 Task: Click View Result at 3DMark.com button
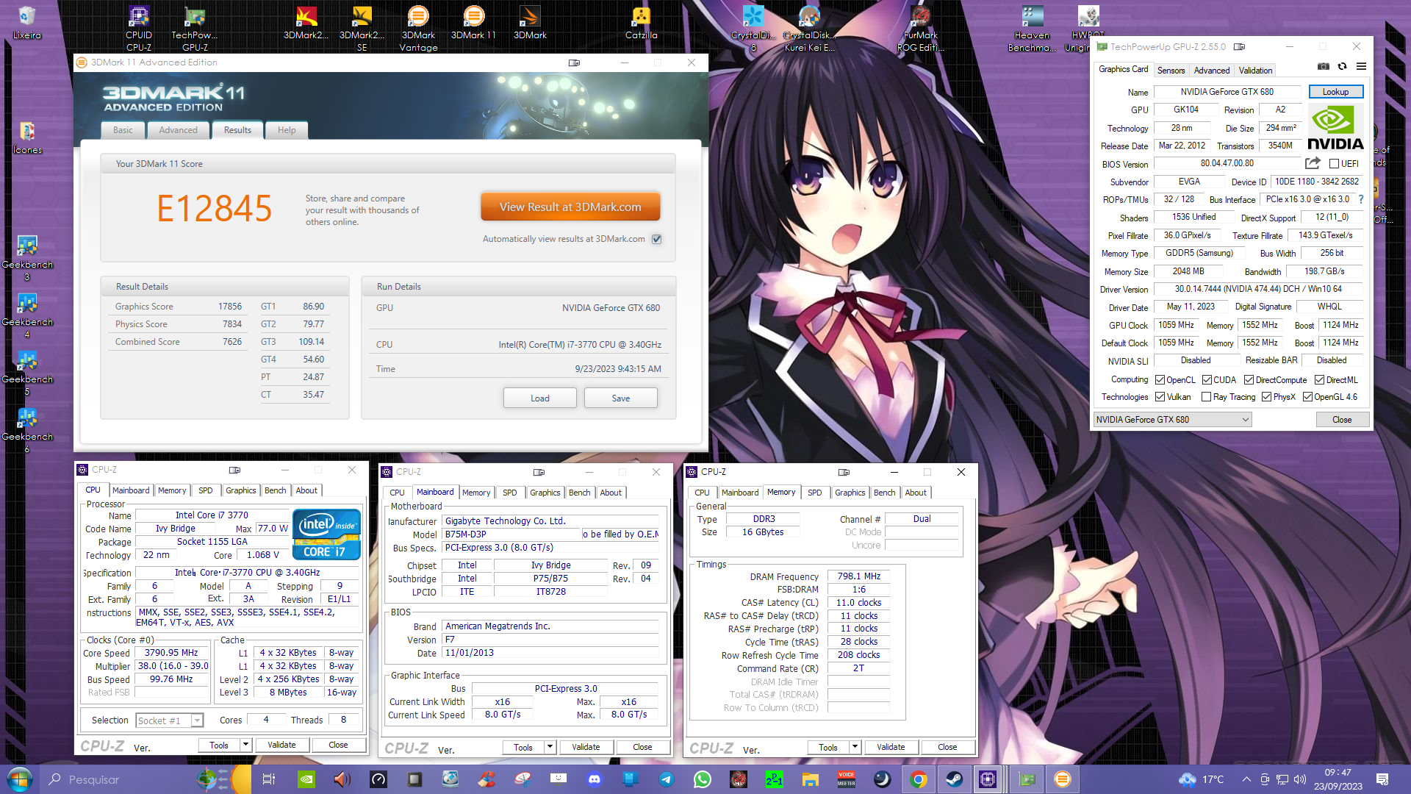(x=570, y=207)
